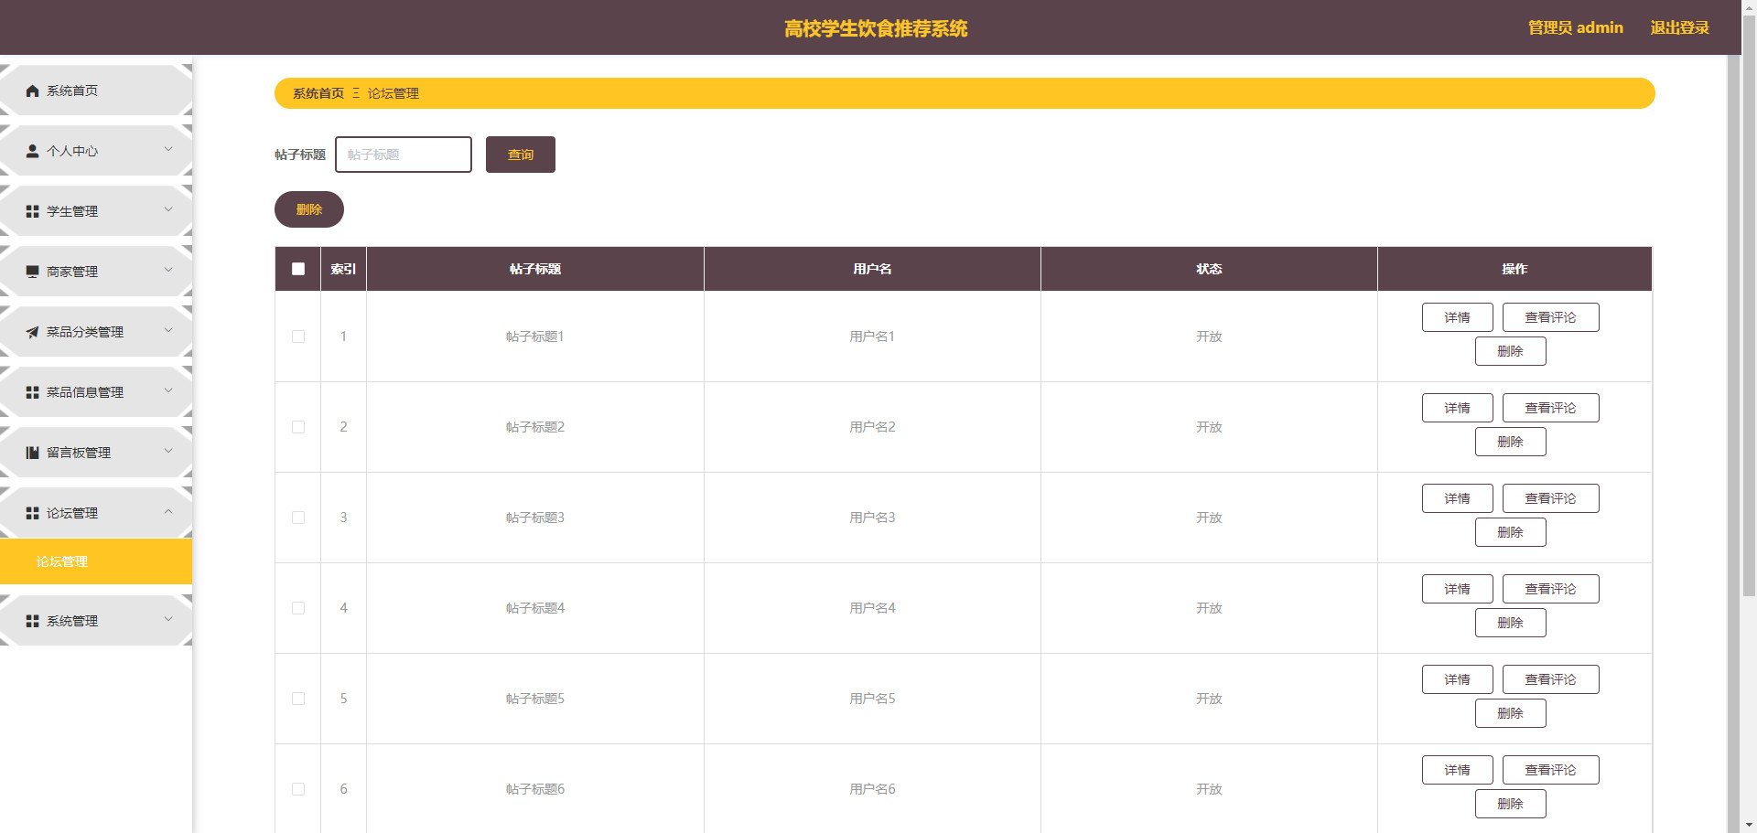Click the person icon beside 个人中心

click(x=33, y=151)
